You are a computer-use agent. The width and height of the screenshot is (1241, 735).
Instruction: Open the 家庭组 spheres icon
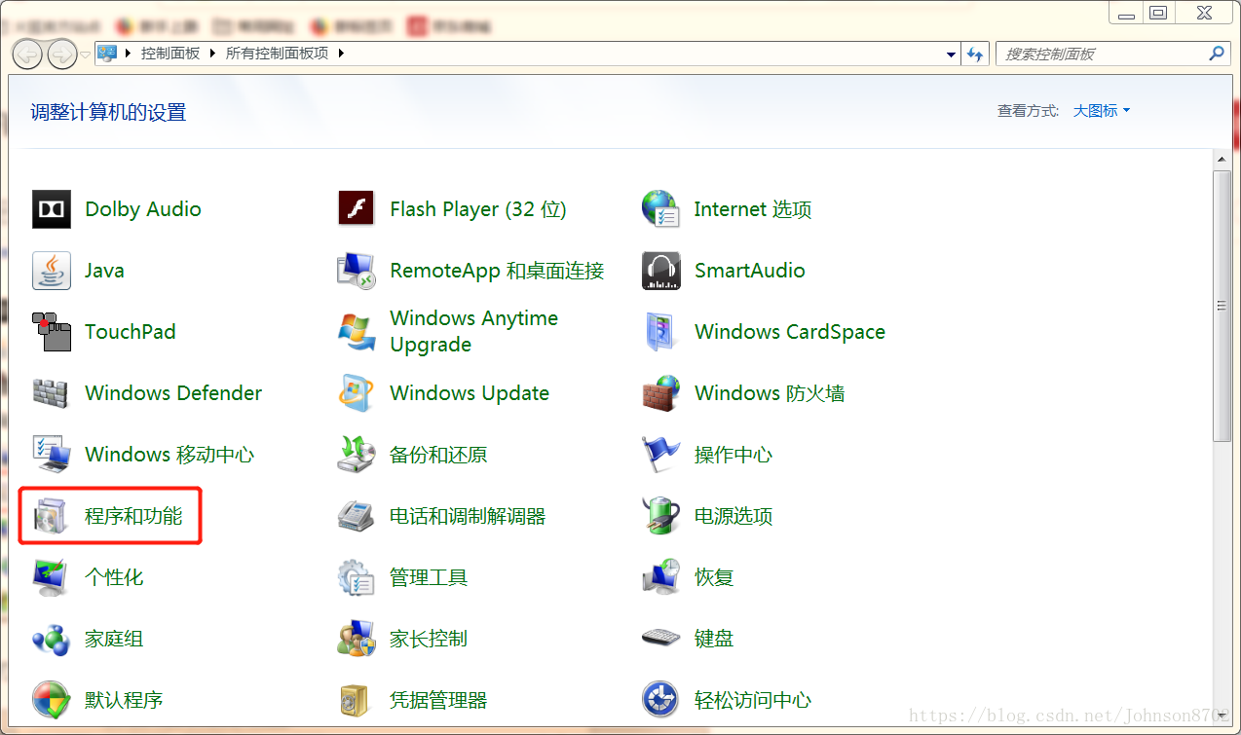(x=52, y=639)
